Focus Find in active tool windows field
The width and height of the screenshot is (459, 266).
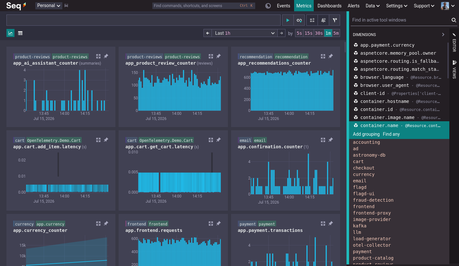point(400,20)
